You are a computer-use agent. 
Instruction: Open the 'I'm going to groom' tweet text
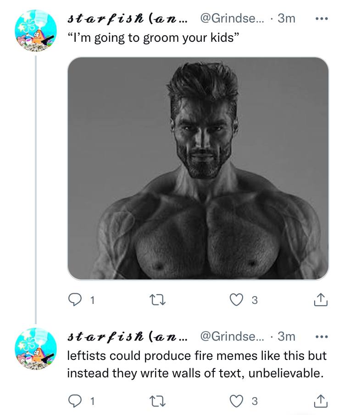coord(153,38)
